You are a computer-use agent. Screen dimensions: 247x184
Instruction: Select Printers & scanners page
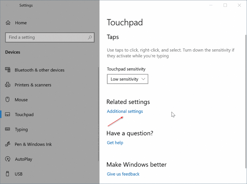[x=33, y=85]
